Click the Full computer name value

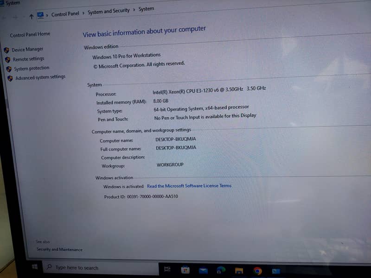point(176,148)
